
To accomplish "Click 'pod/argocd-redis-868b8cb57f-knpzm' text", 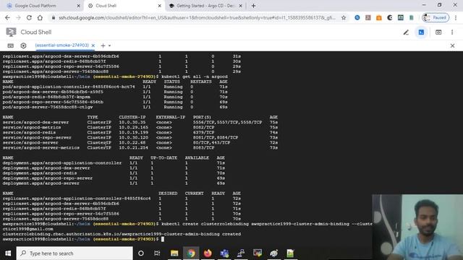I will [x=46, y=97].
